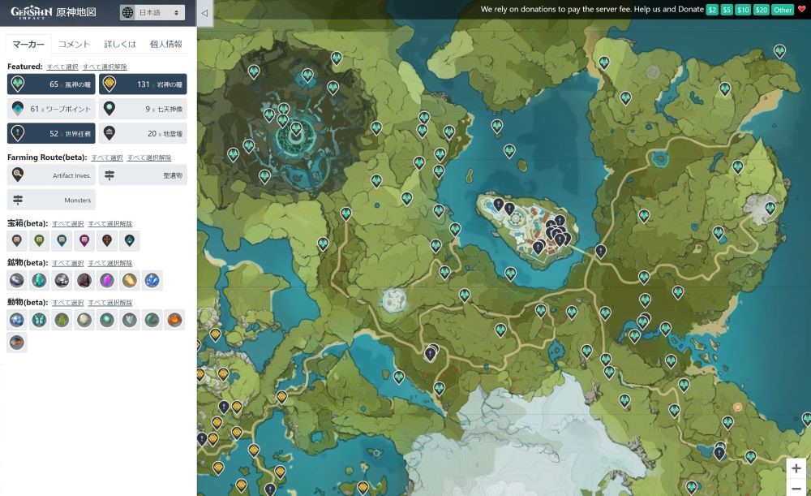
Task: Click すべて選択解除 next to 鉱物(beta)
Action: pos(109,263)
